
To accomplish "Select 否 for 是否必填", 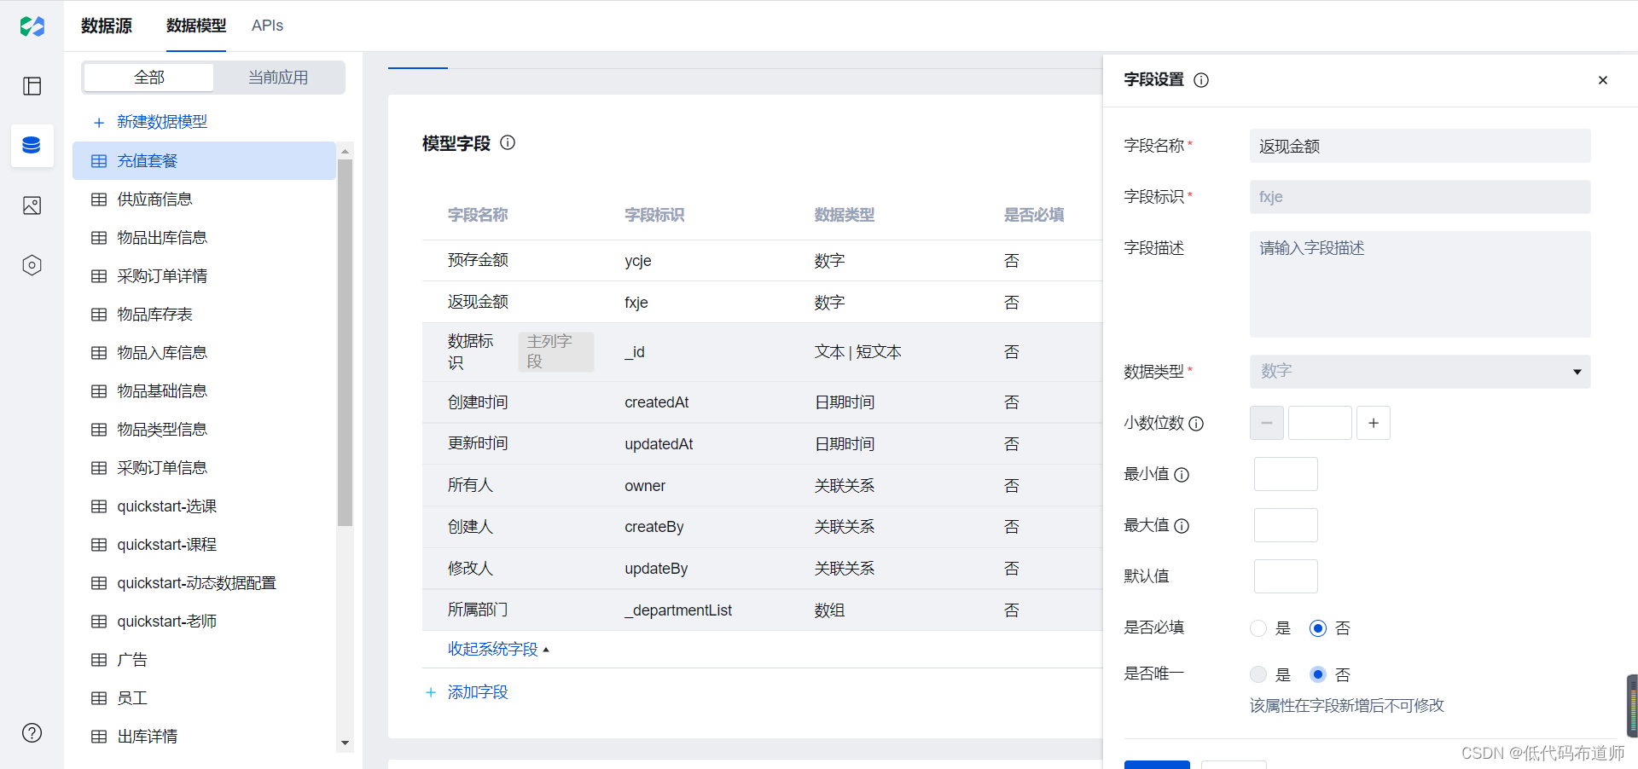I will coord(1318,628).
